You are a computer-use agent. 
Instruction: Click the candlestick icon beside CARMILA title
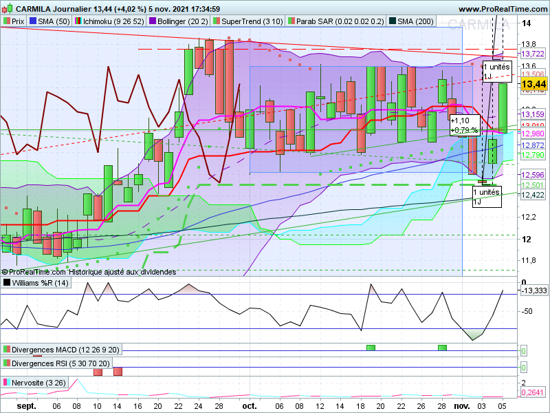coord(8,8)
